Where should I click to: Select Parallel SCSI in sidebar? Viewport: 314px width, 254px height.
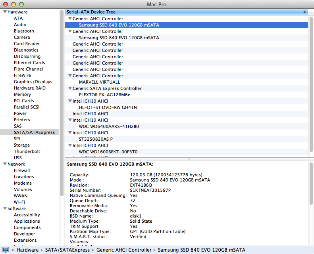coord(27,107)
